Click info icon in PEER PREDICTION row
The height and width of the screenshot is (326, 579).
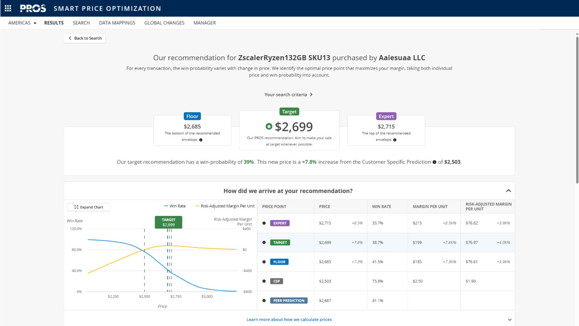(x=264, y=301)
